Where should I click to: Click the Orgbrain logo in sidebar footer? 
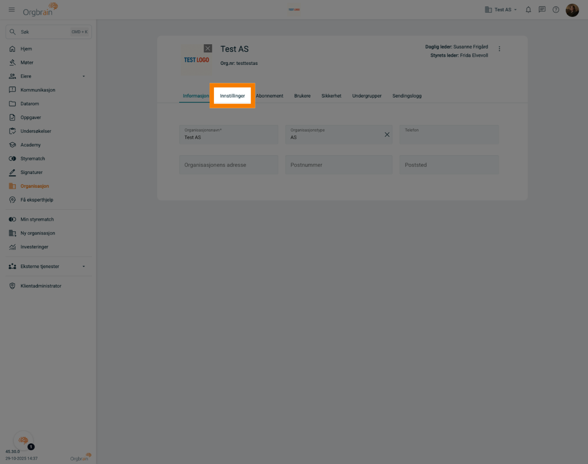click(81, 457)
